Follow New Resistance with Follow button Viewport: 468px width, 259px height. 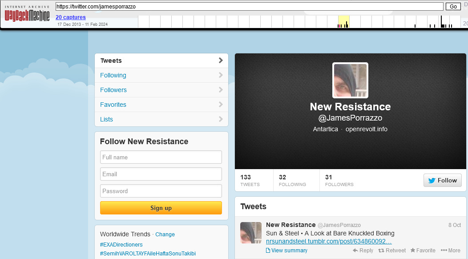click(x=442, y=180)
